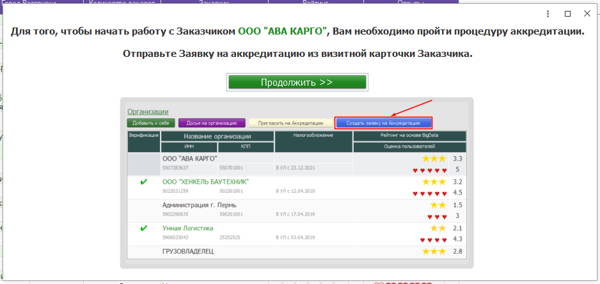
Task: Click star rating icons for Умная Логистика
Action: coord(438,228)
